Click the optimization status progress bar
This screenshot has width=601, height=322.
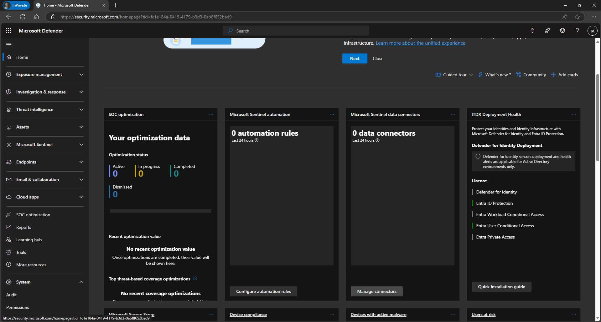point(161,211)
